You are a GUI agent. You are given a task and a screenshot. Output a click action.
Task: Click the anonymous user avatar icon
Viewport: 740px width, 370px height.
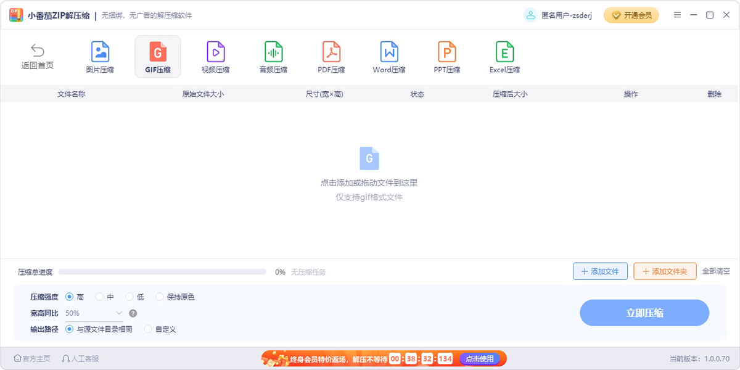pos(530,15)
